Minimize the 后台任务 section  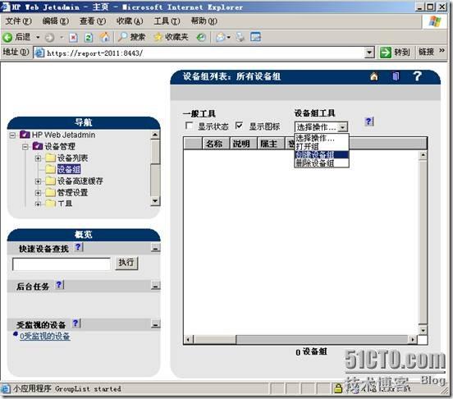click(155, 286)
